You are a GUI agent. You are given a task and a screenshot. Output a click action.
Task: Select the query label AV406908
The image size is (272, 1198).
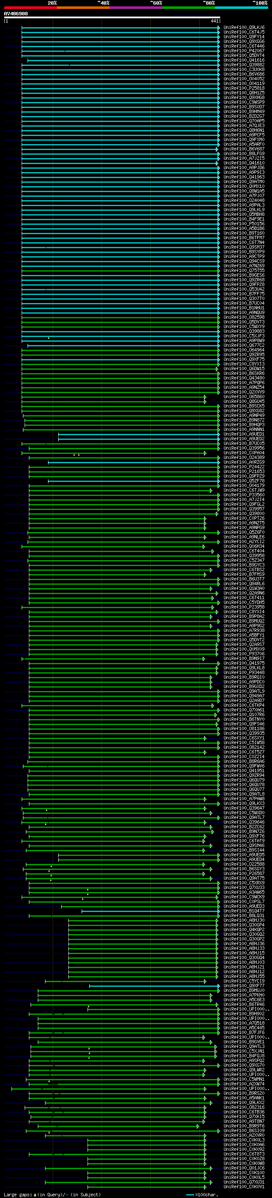click(x=16, y=14)
